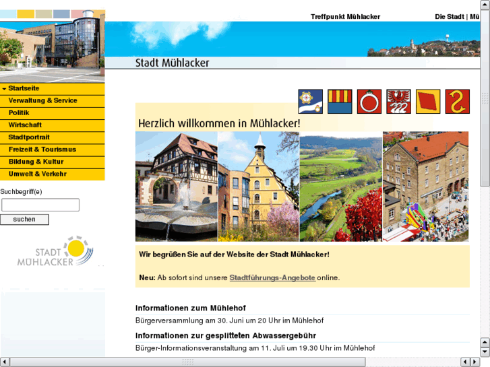Open Verwaltung & Service menu
490x367 pixels.
[x=52, y=100]
